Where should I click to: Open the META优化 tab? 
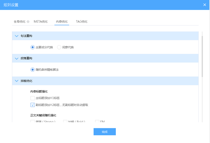tap(41, 22)
